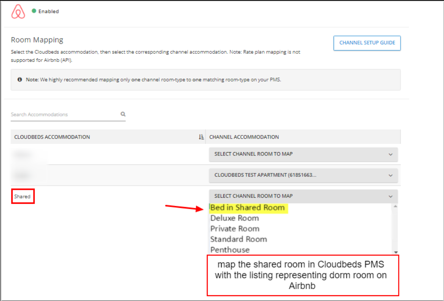Image resolution: width=444 pixels, height=301 pixels.
Task: Click the Airbnb logo icon
Action: (18, 11)
